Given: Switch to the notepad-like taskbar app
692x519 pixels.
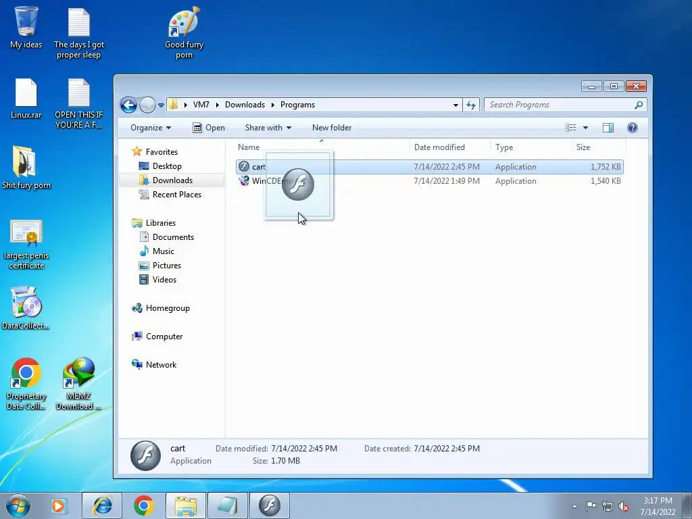Looking at the screenshot, I should pos(228,505).
